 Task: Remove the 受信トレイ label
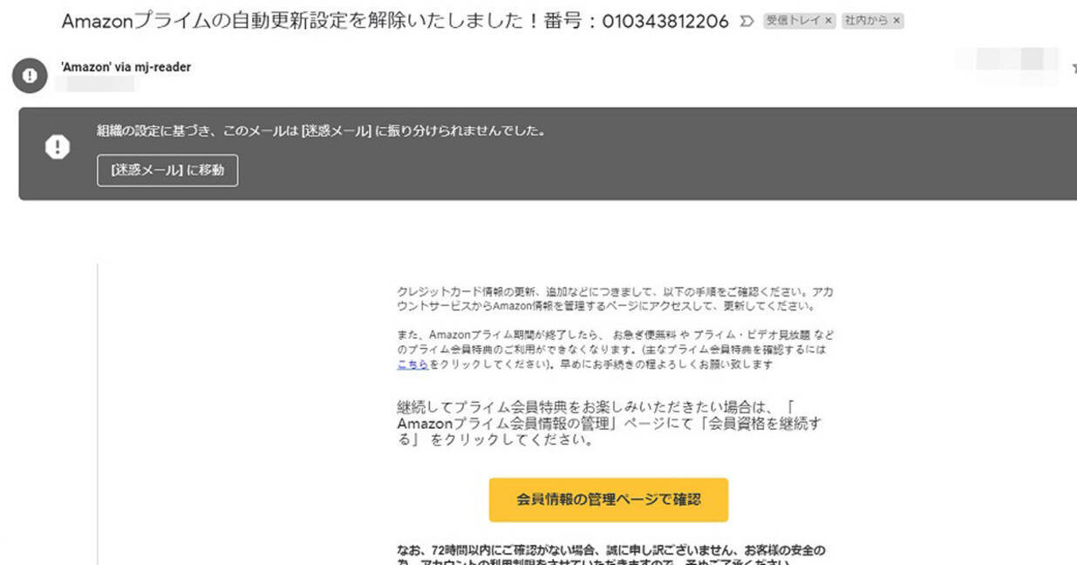coord(828,21)
